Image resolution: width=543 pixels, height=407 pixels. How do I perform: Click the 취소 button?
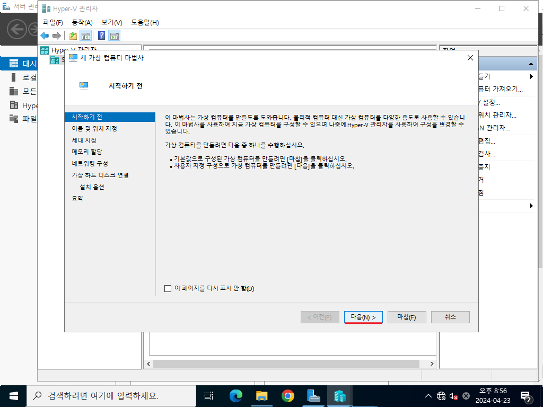tap(450, 317)
